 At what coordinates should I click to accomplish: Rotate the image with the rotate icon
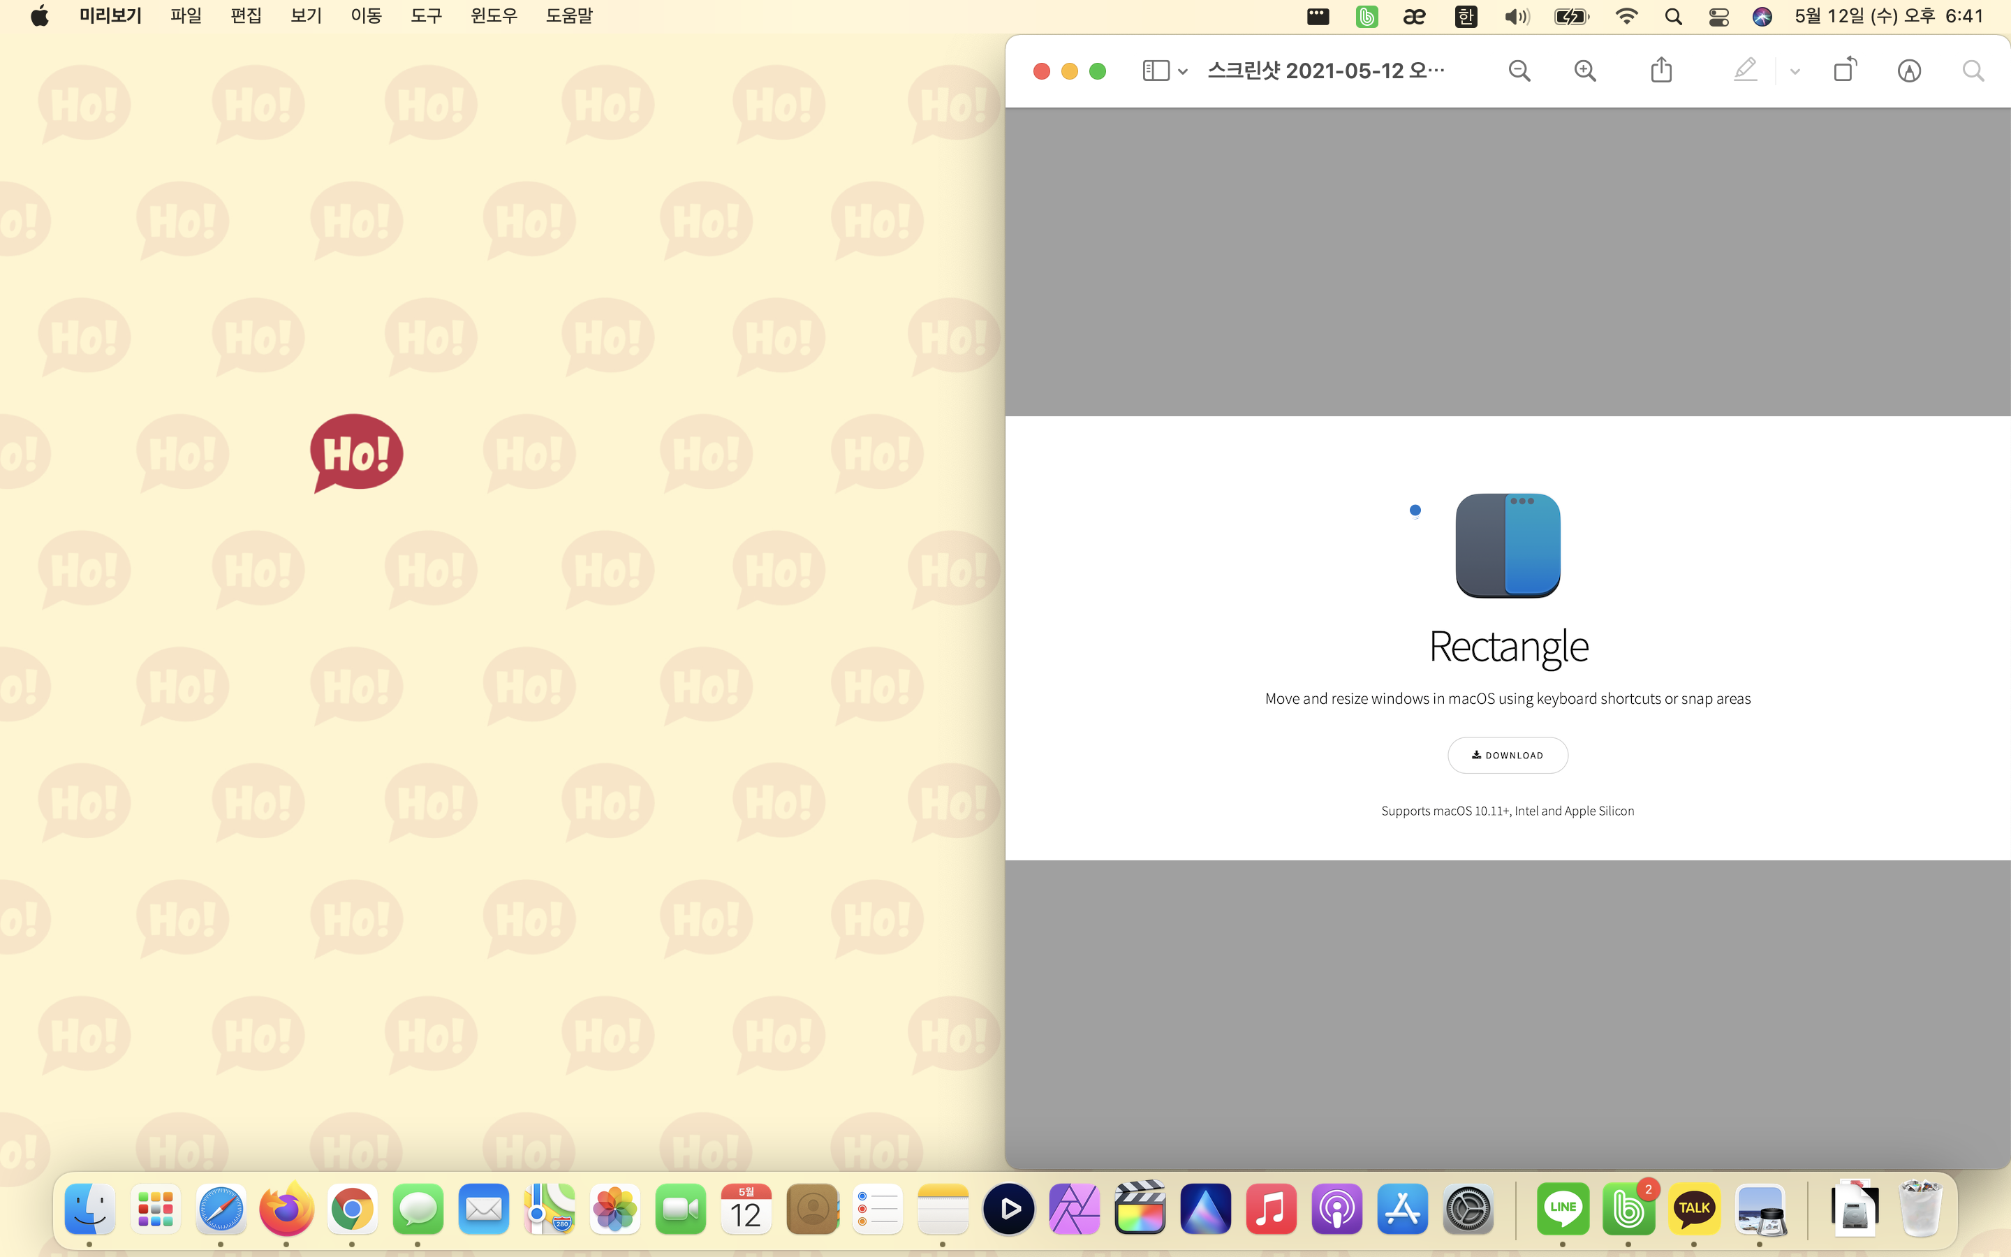pyautogui.click(x=1844, y=70)
